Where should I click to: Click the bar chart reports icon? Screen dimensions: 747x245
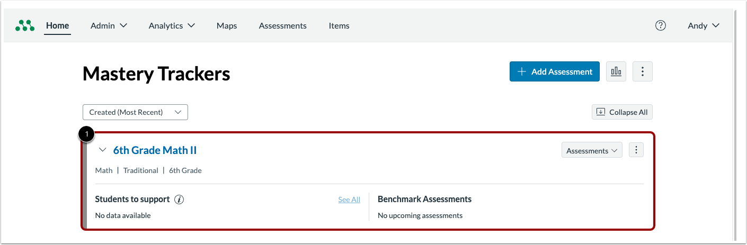616,71
